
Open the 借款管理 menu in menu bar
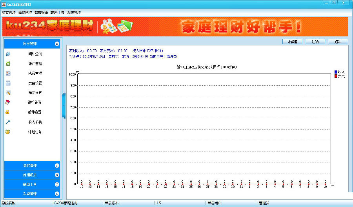[25, 13]
